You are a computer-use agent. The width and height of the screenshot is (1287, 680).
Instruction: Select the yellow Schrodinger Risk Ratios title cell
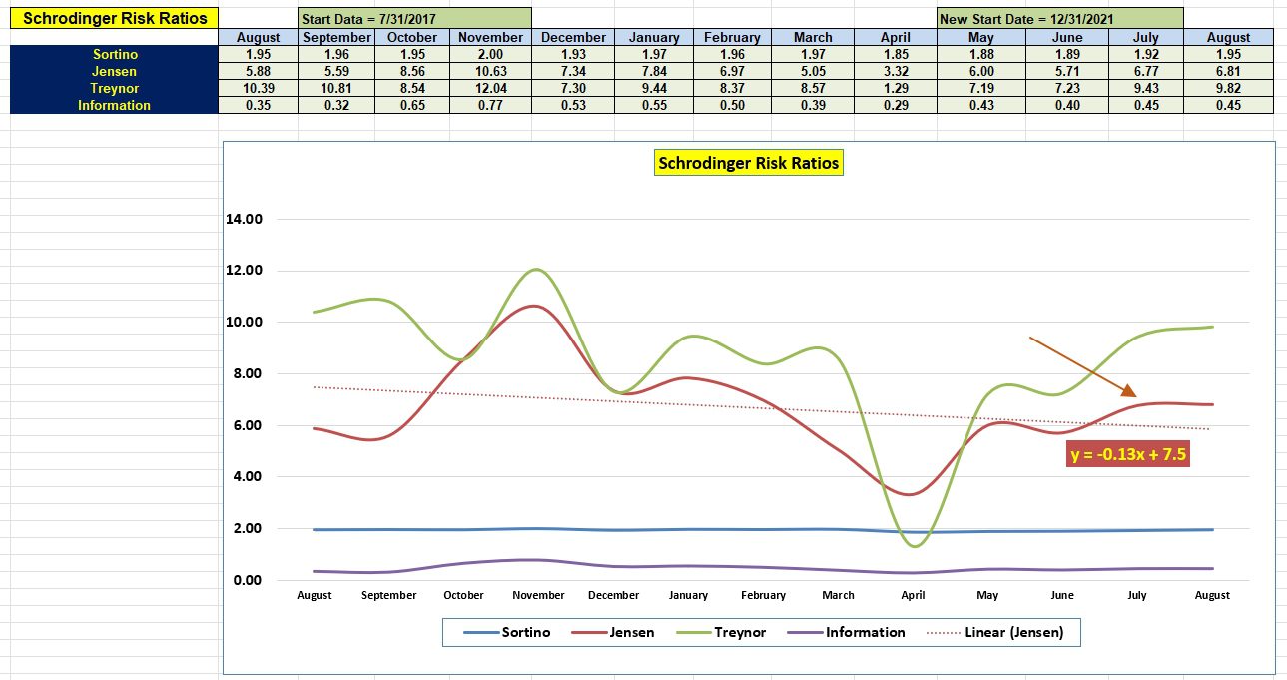(115, 18)
